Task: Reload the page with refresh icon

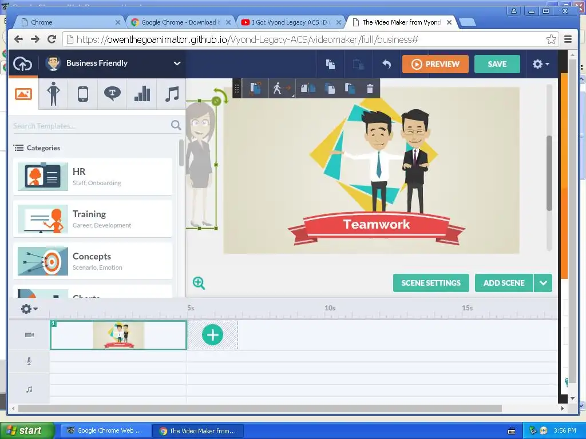Action: pos(52,39)
